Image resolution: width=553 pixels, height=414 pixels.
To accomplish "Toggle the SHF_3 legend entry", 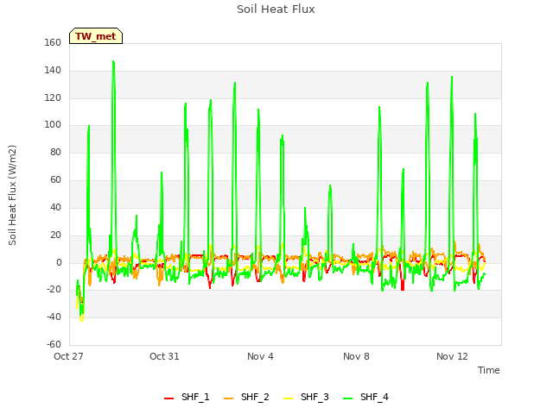I will (x=306, y=397).
